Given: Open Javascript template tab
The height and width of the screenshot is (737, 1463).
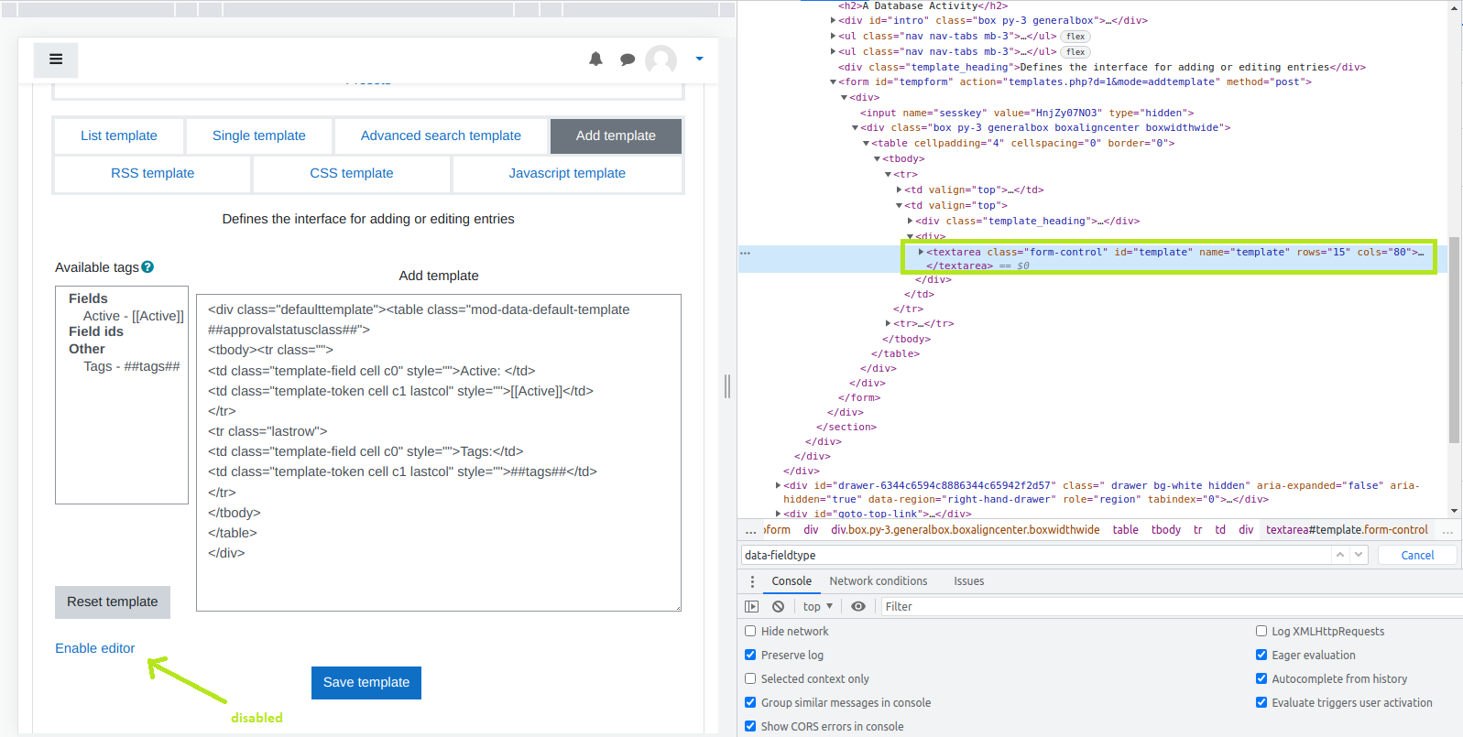Looking at the screenshot, I should click(567, 173).
